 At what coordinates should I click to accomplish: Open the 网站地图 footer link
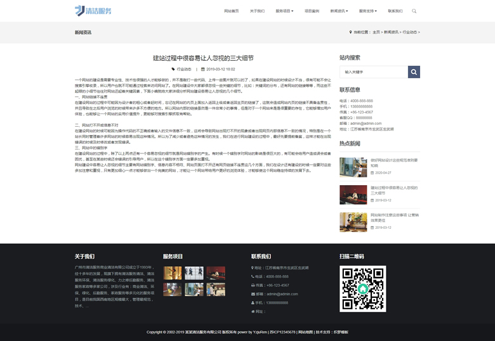305,332
